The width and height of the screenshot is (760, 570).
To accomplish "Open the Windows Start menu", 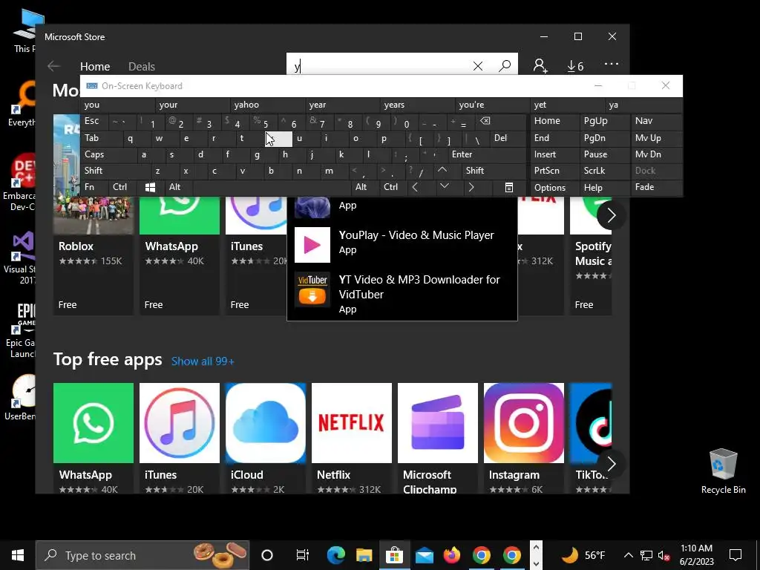I will click(18, 555).
